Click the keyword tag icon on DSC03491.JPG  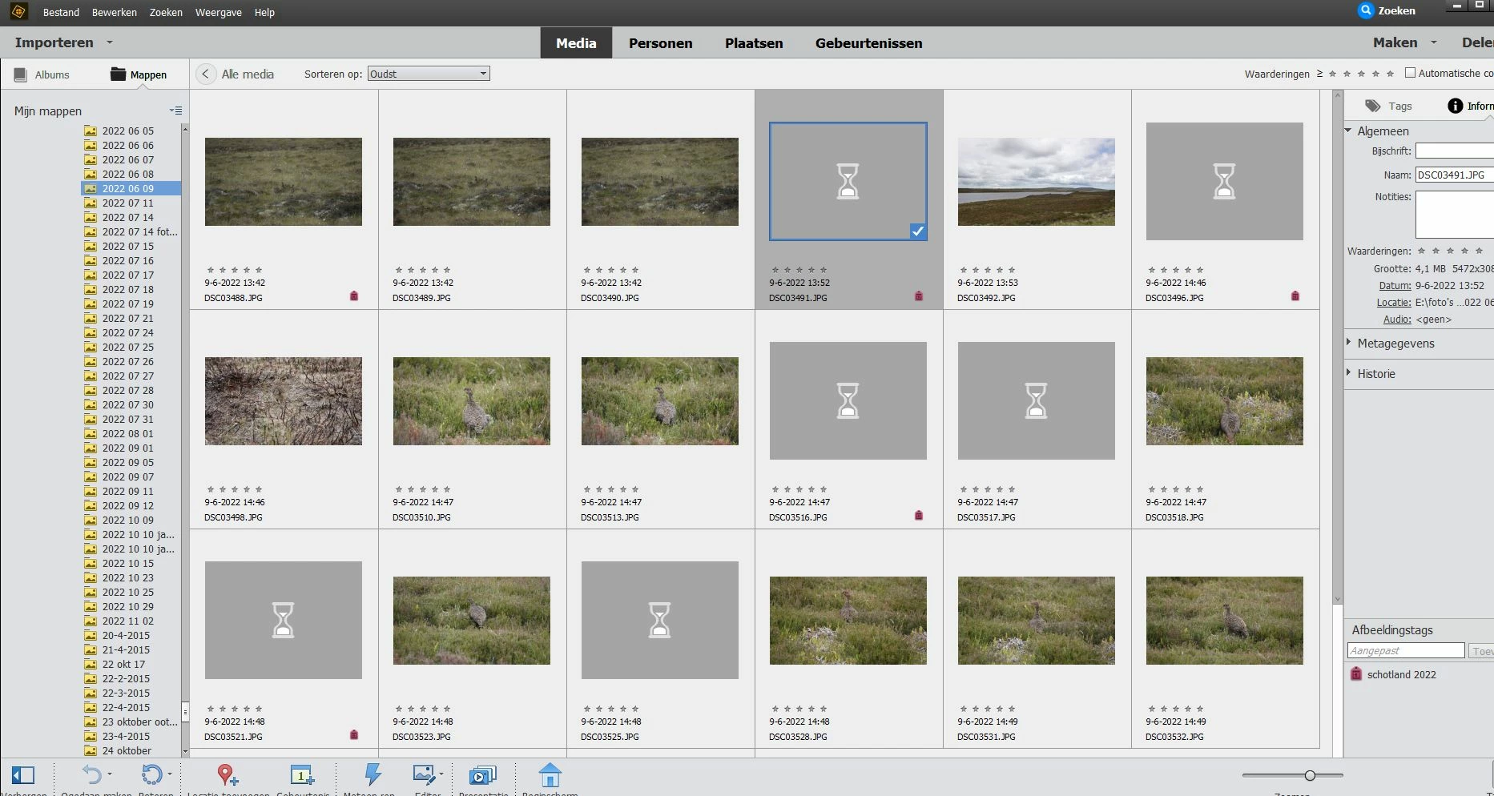pos(919,296)
